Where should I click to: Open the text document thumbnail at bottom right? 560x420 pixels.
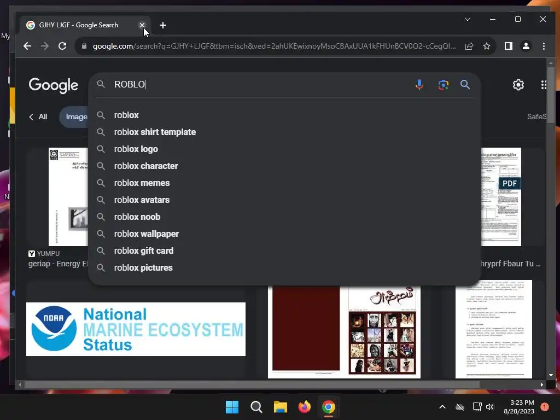point(494,329)
